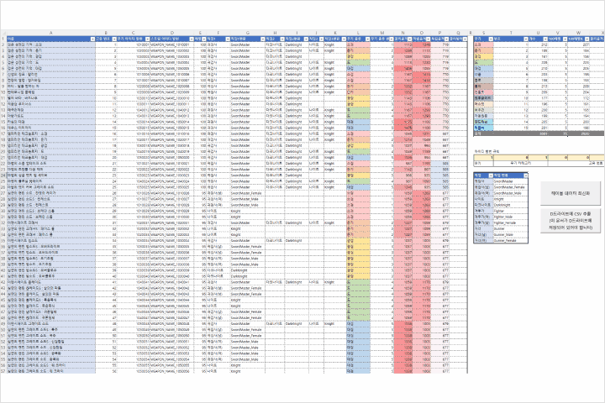Open filter arrow on column L header
Screen dimensions: 605x403
point(368,39)
